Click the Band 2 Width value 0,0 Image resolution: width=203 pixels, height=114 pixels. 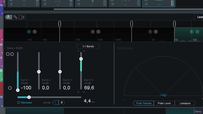click(46, 88)
